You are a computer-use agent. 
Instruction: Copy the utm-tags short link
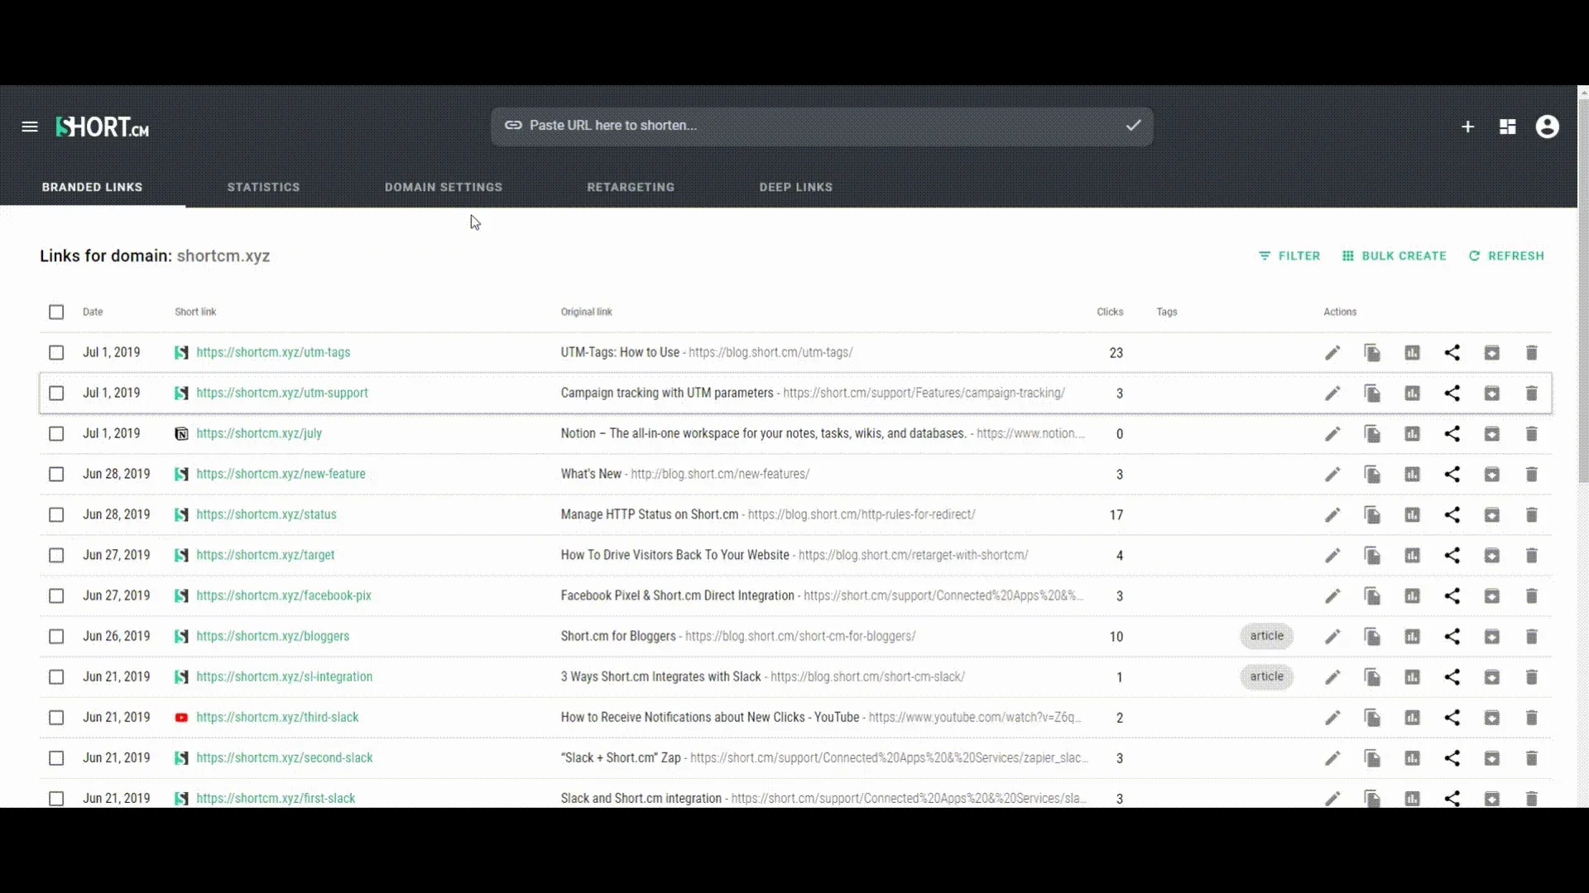[1372, 353]
